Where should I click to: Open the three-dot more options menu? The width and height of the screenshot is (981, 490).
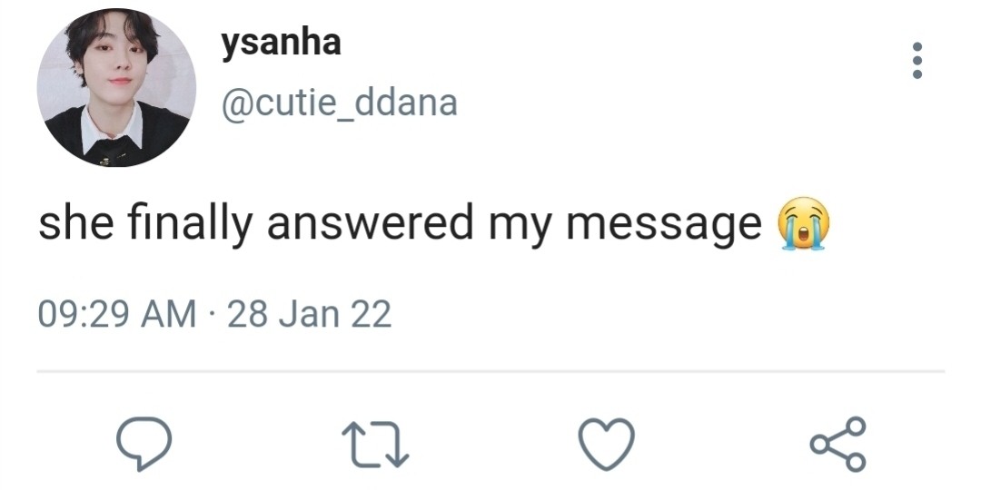pyautogui.click(x=917, y=61)
